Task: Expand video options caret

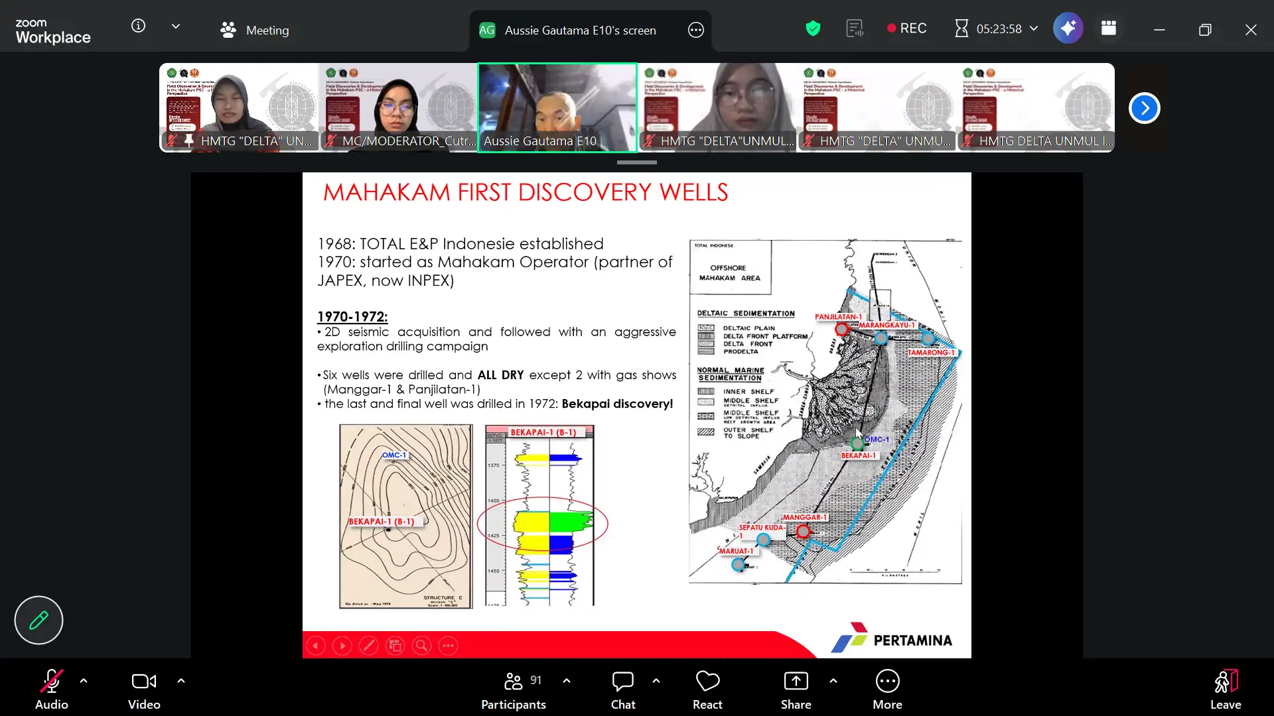Action: (181, 681)
